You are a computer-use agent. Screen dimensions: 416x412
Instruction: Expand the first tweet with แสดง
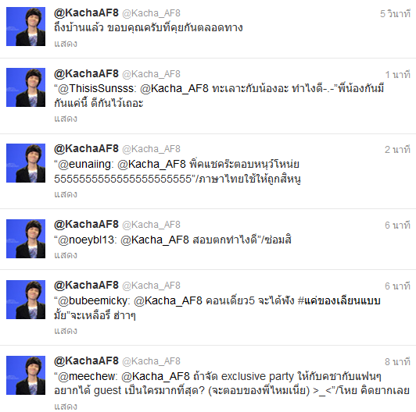click(66, 44)
